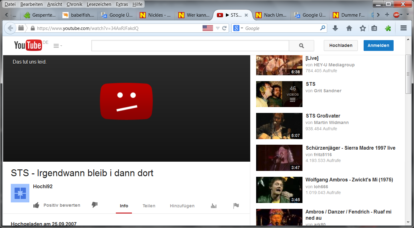Show bookmarks list icon
Viewport: 414px width, 228px height.
[374, 28]
